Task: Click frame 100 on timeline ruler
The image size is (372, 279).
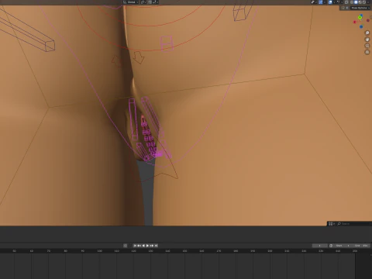Action: [x=100, y=251]
